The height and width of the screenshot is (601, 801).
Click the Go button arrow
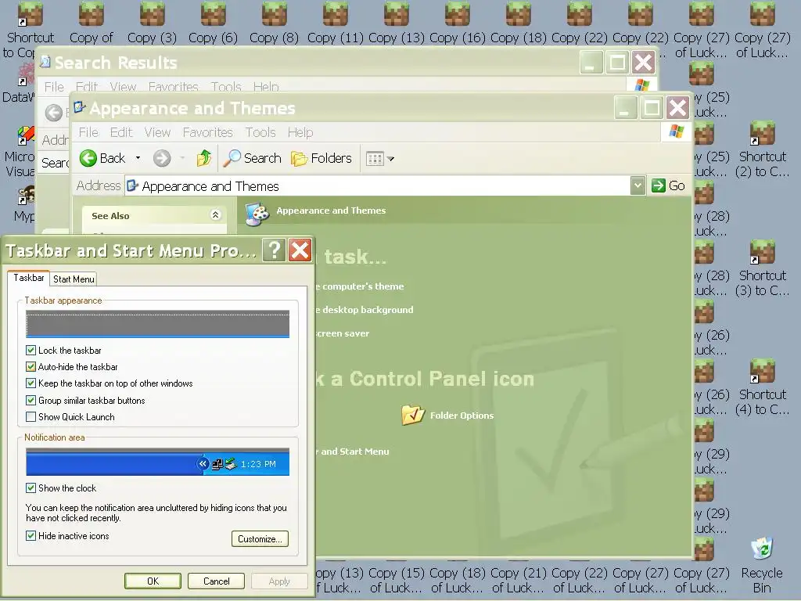(x=659, y=185)
